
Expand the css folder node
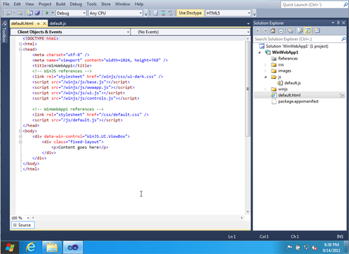pos(266,65)
